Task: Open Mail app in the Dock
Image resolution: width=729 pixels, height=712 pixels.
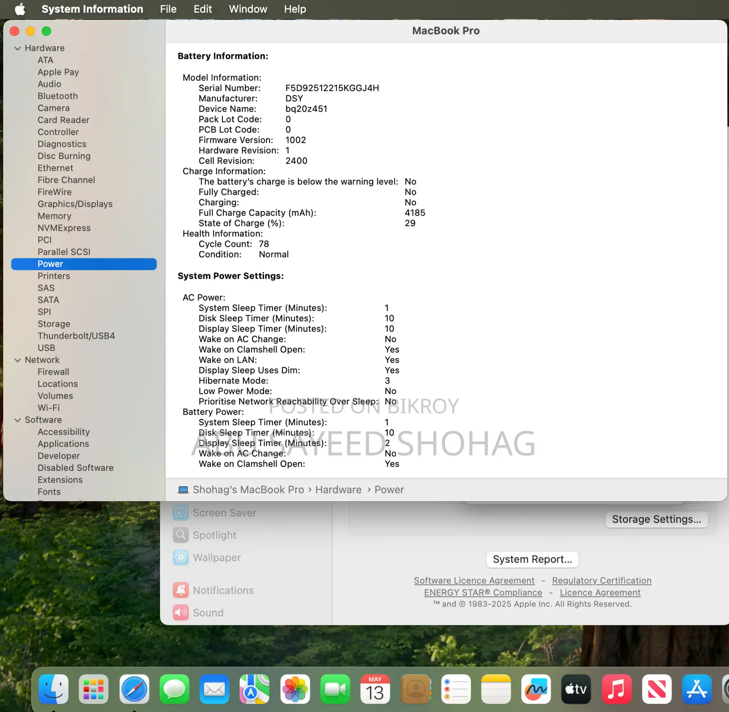Action: [214, 689]
